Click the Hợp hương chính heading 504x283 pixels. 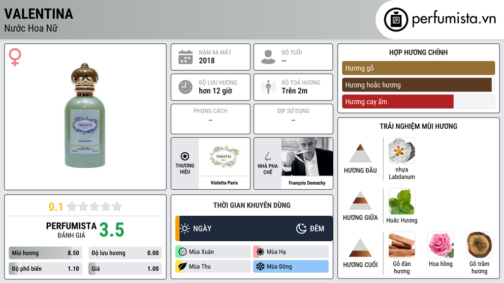pos(418,52)
